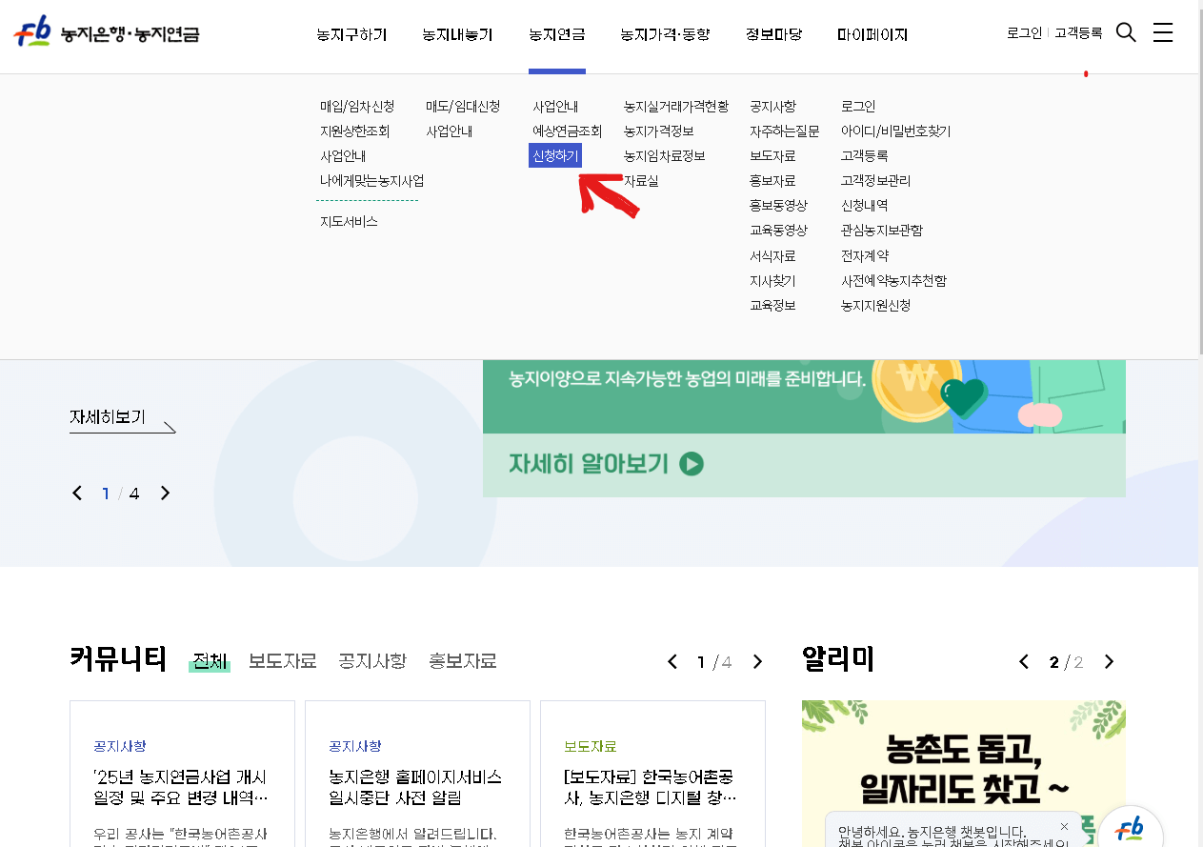Open the 농지내놓기 menu
Viewport: 1203px width, 847px height.
click(x=457, y=34)
